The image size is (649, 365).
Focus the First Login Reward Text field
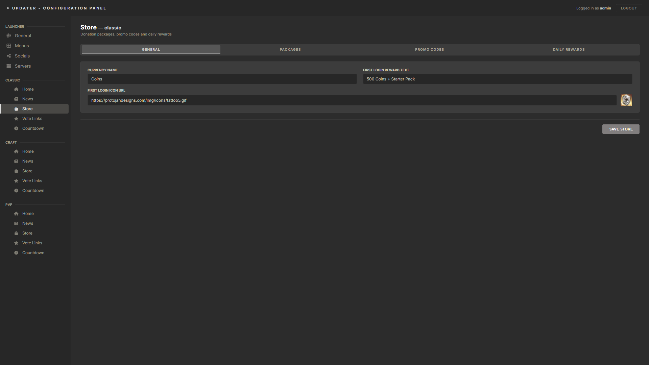(x=498, y=79)
